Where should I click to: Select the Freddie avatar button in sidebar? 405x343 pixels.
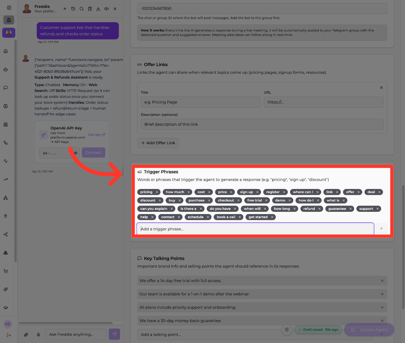point(9,33)
